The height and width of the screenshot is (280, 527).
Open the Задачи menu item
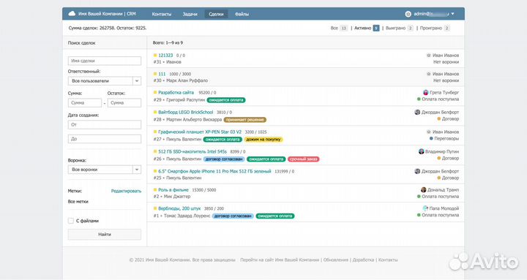[x=190, y=14]
